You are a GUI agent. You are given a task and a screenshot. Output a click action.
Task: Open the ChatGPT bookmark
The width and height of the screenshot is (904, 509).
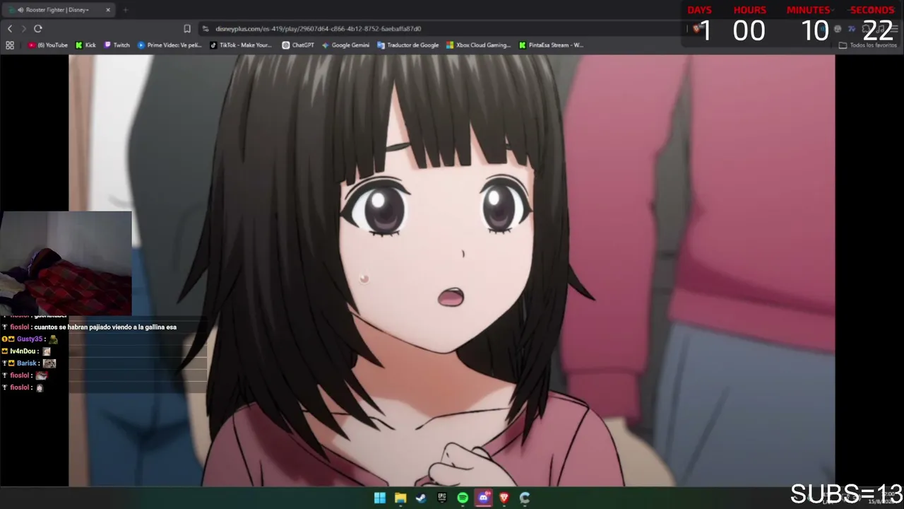(298, 45)
